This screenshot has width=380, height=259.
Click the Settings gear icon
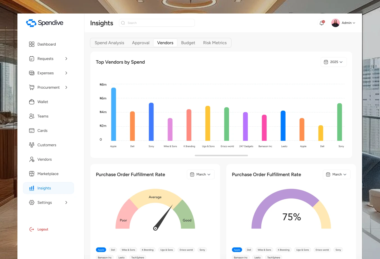click(32, 202)
